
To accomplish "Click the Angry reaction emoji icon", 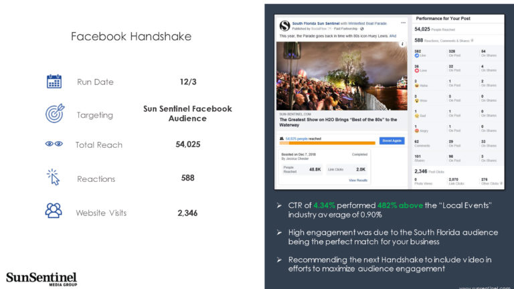I will (x=417, y=130).
